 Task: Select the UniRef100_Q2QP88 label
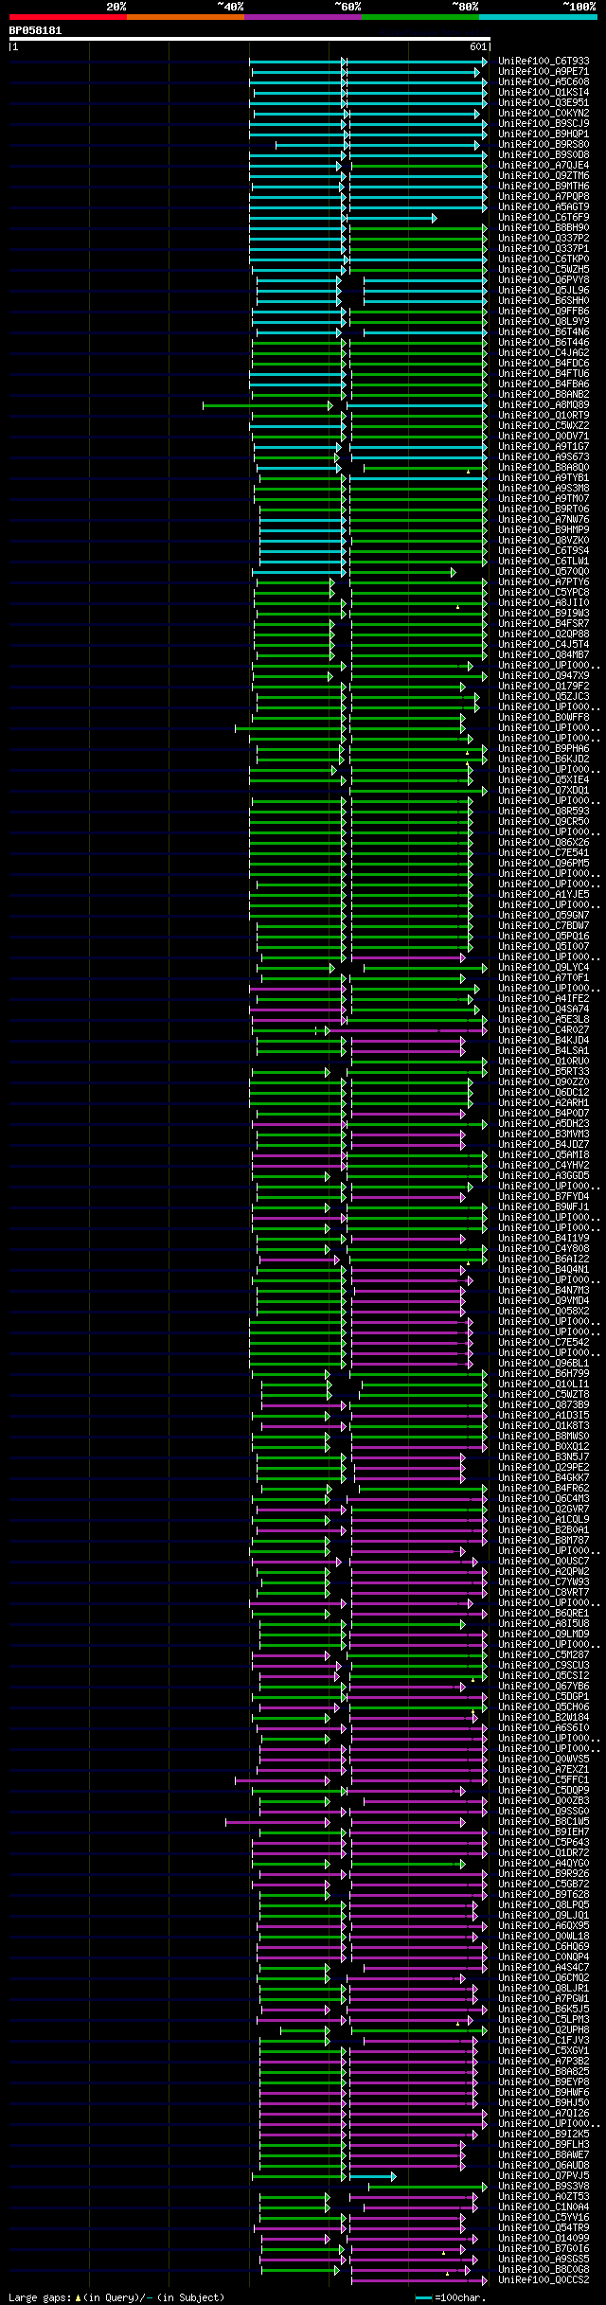(544, 634)
